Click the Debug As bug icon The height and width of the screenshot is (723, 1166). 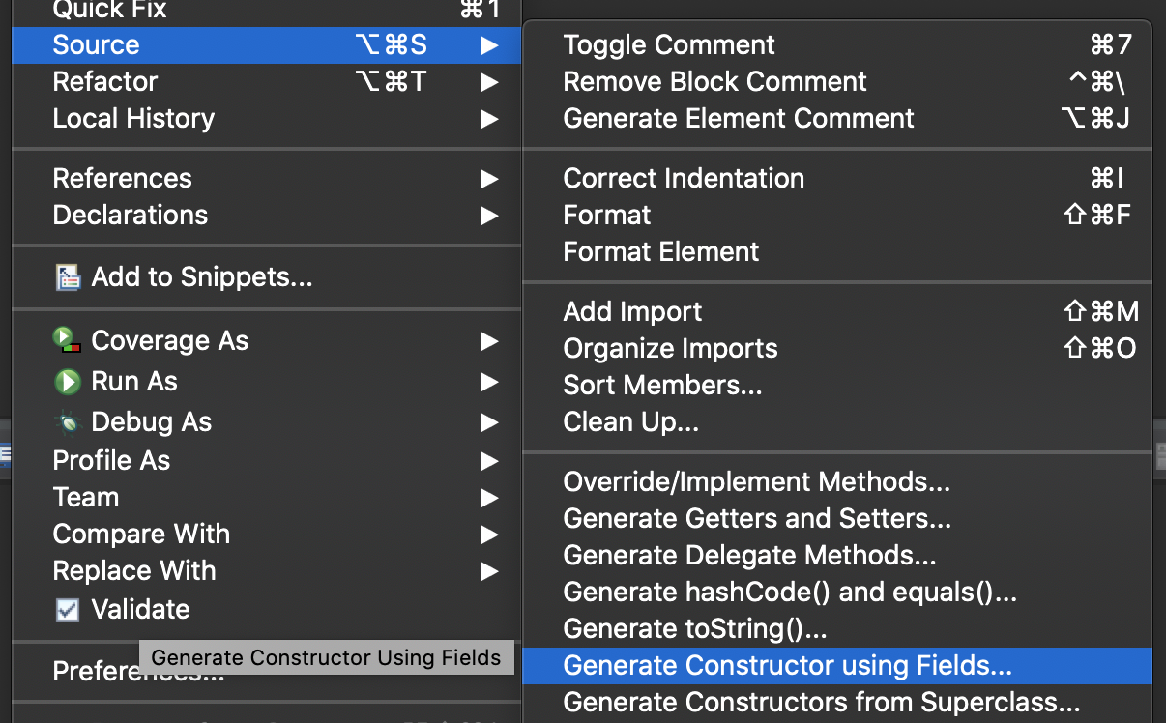(67, 422)
